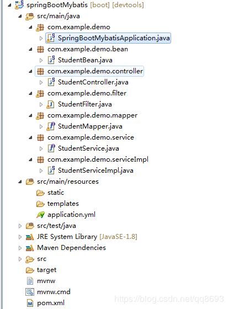The height and width of the screenshot is (309, 229).
Task: Click the StudentService.java interface icon
Action: tap(51, 148)
